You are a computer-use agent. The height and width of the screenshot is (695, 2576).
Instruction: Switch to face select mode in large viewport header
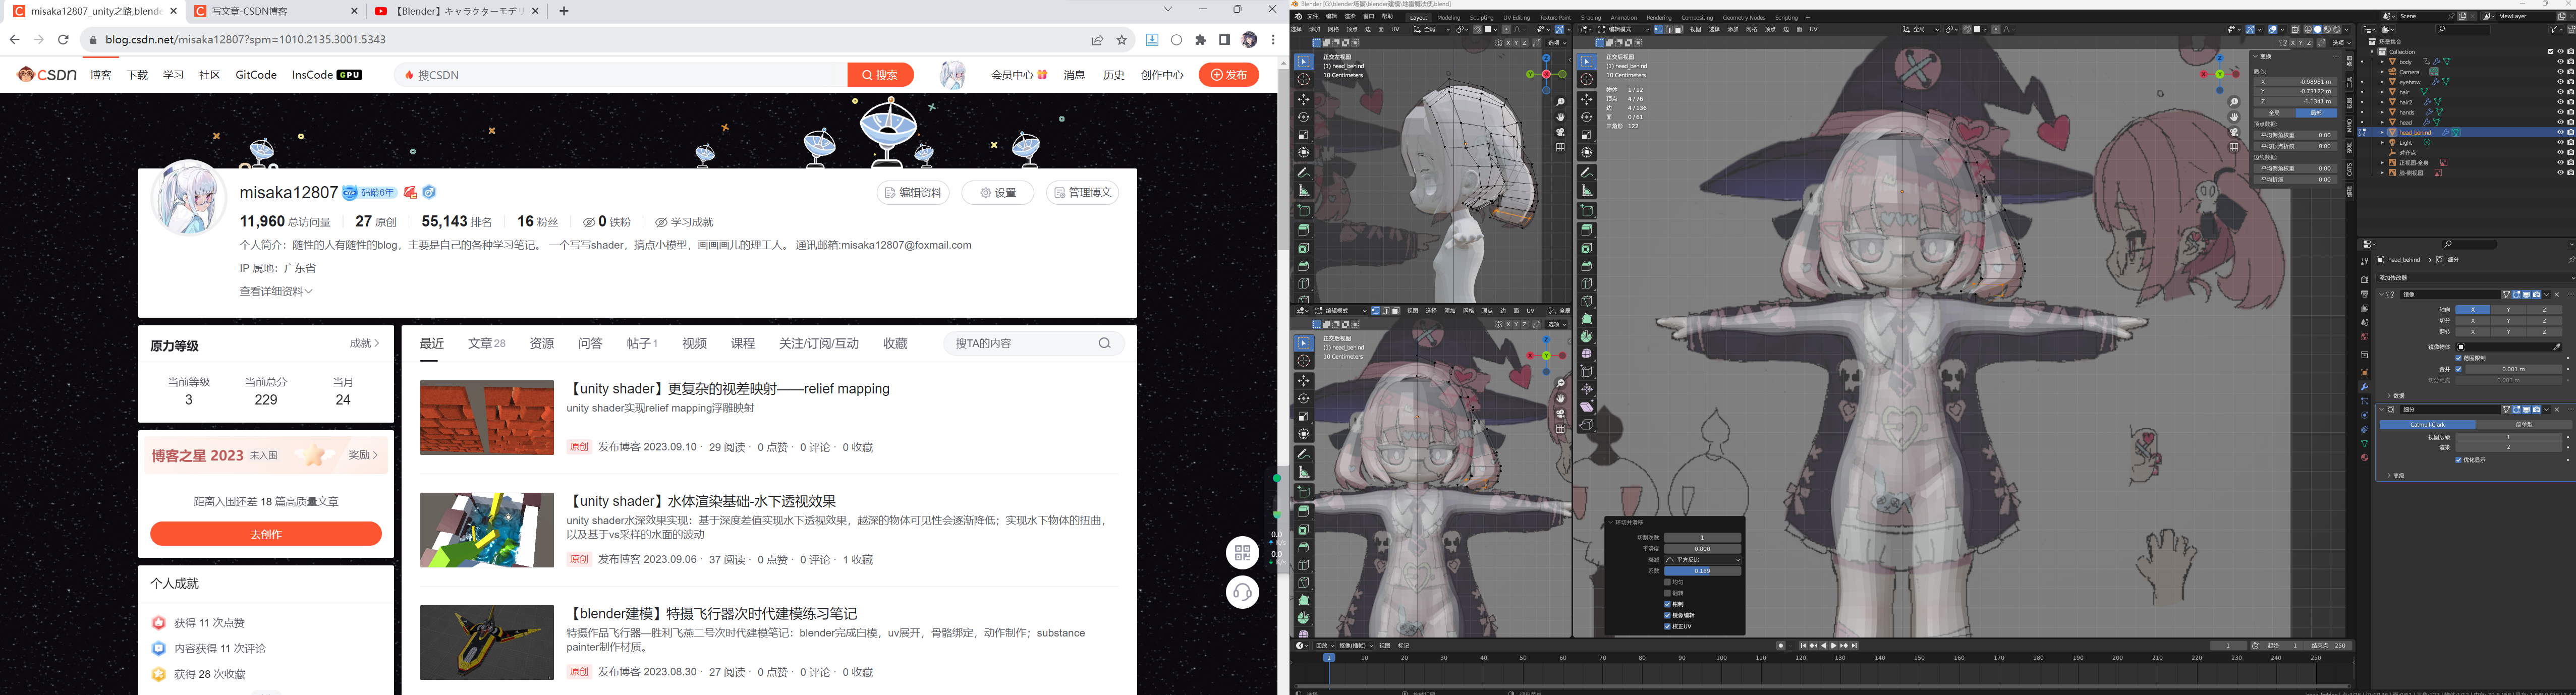click(x=1679, y=29)
